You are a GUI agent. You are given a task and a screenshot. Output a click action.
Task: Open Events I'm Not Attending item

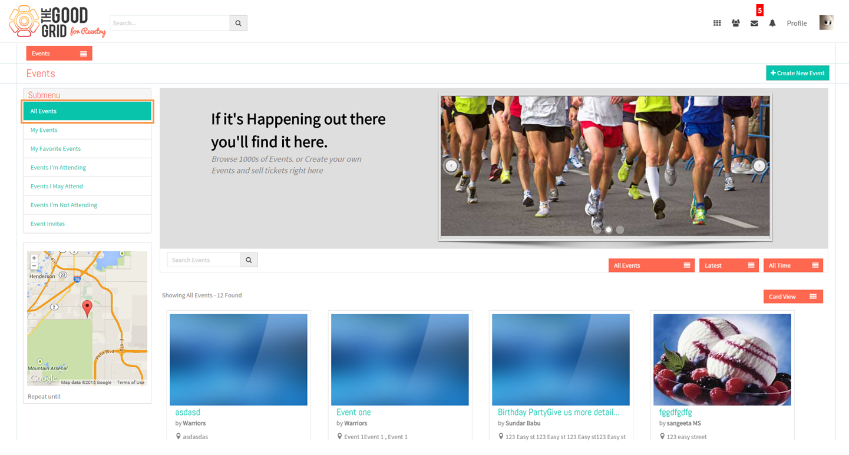tap(87, 205)
